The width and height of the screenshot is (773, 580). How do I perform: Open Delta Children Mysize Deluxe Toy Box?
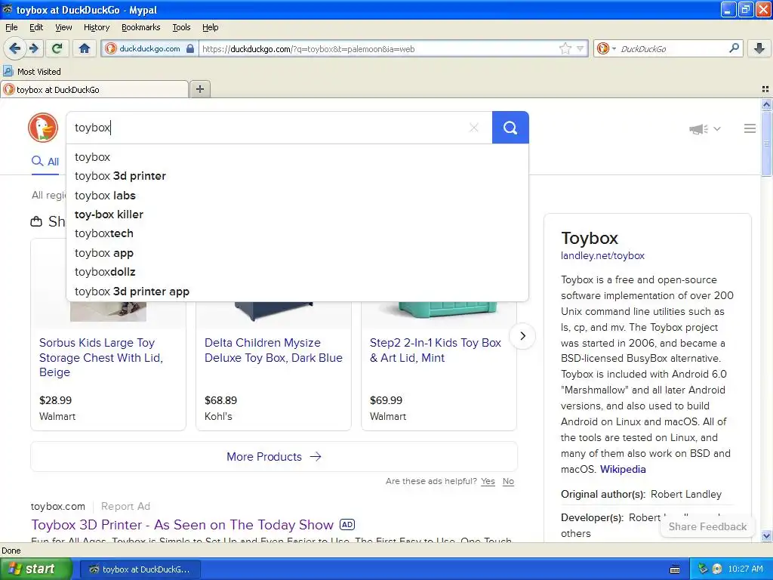pos(273,350)
